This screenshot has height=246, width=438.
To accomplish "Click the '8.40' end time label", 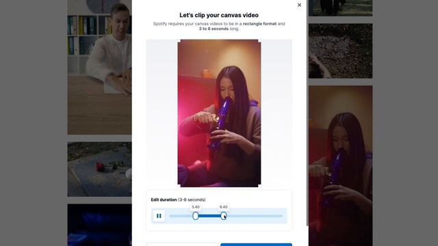I will click(x=224, y=207).
